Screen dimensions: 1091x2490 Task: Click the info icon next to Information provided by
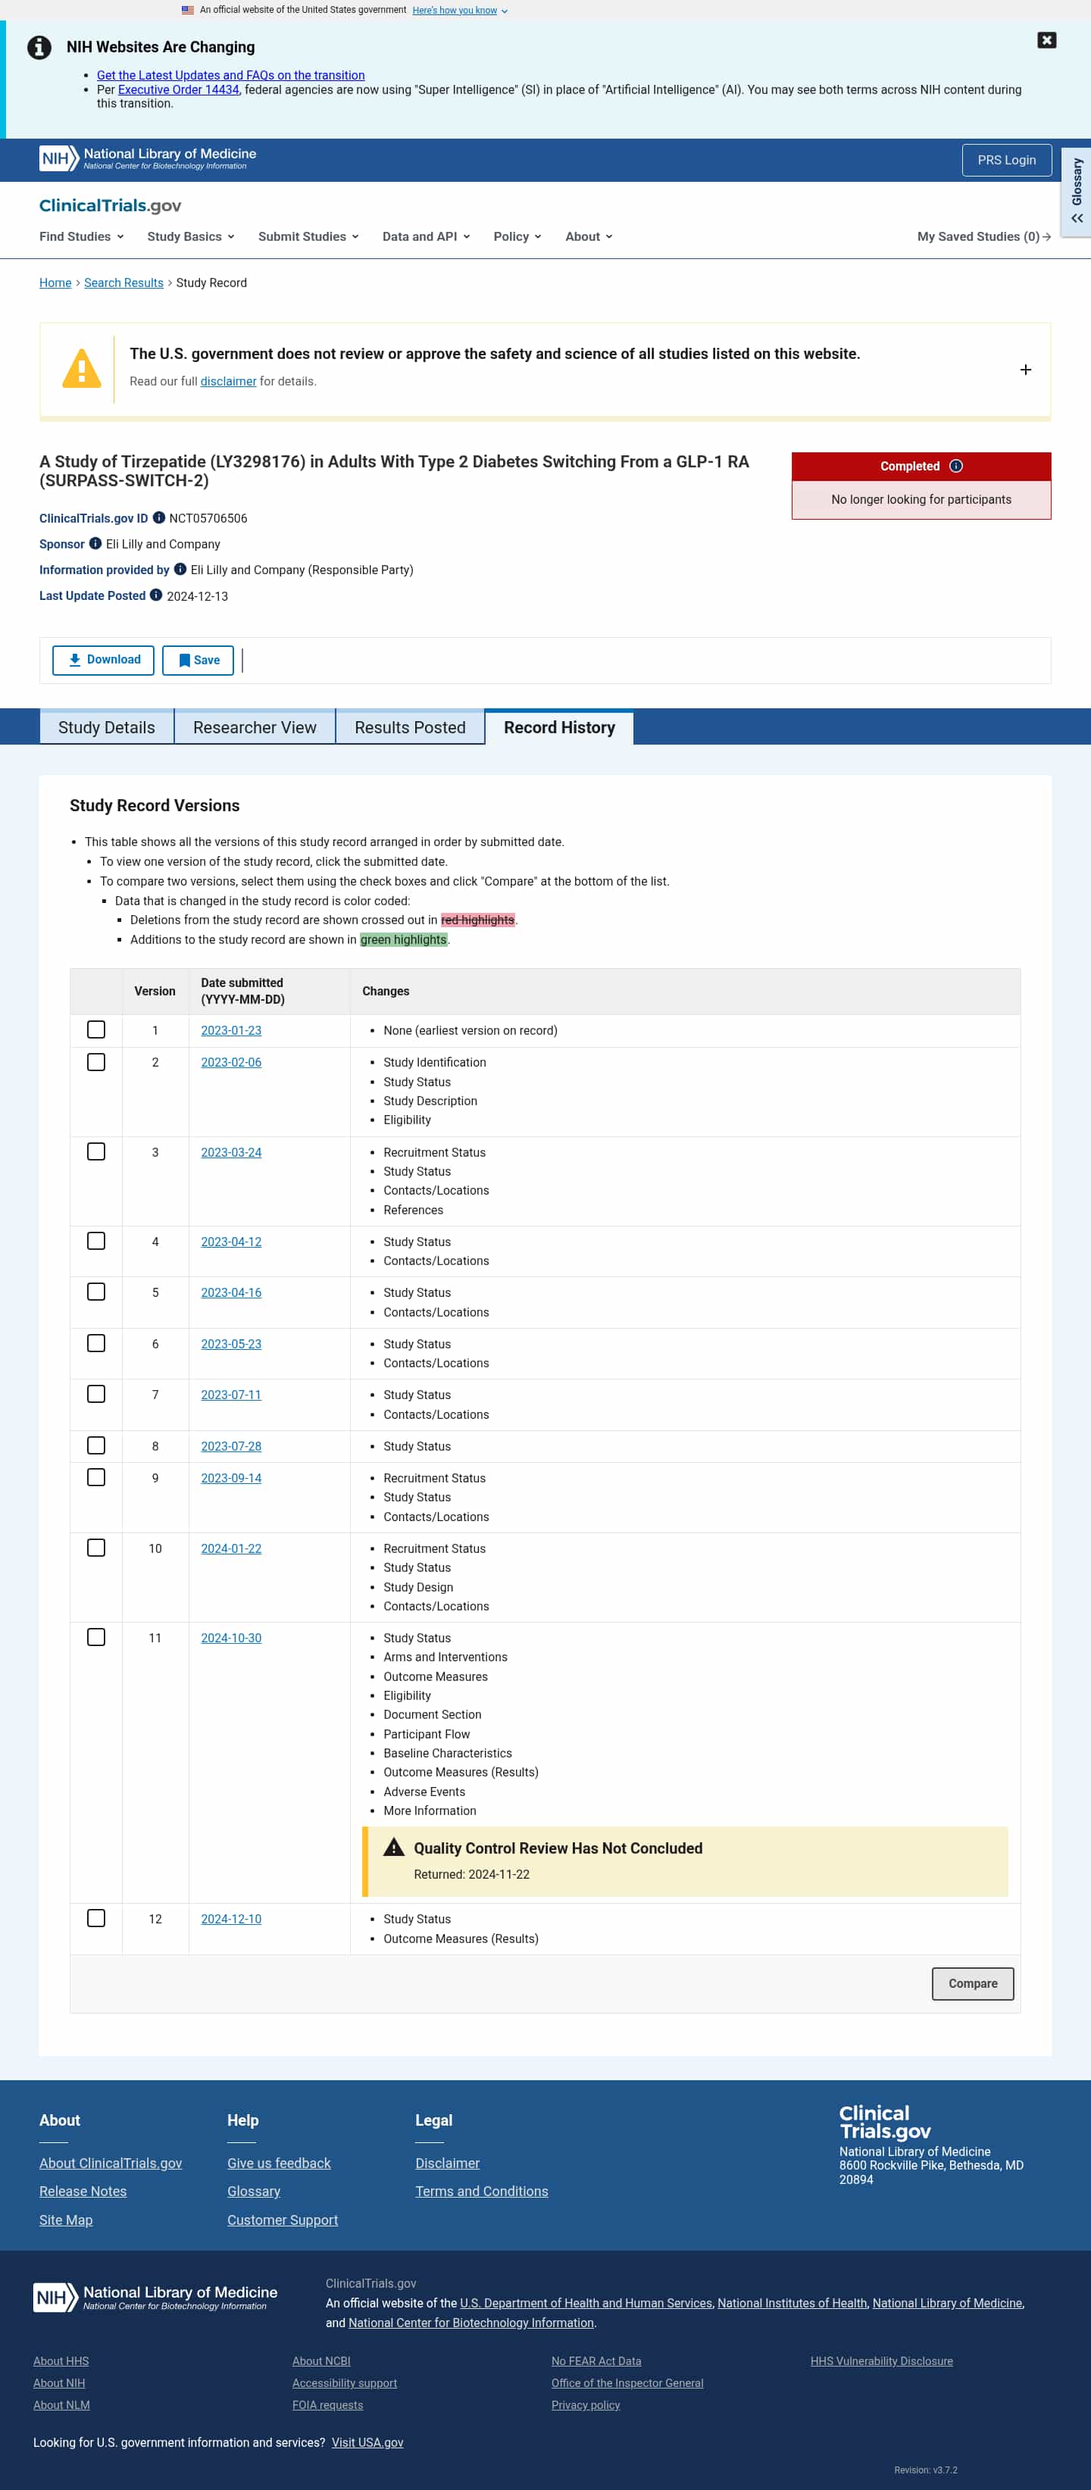180,570
